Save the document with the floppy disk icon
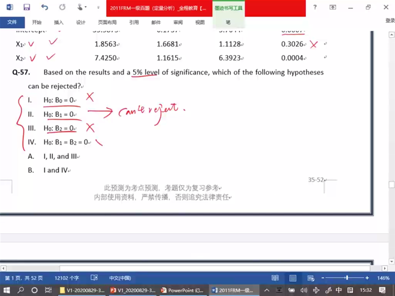The image size is (395, 296). tap(27, 7)
